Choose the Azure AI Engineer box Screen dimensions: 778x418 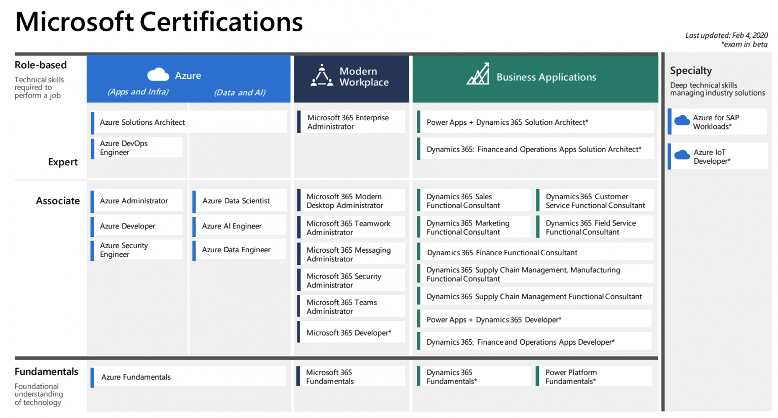click(x=239, y=226)
